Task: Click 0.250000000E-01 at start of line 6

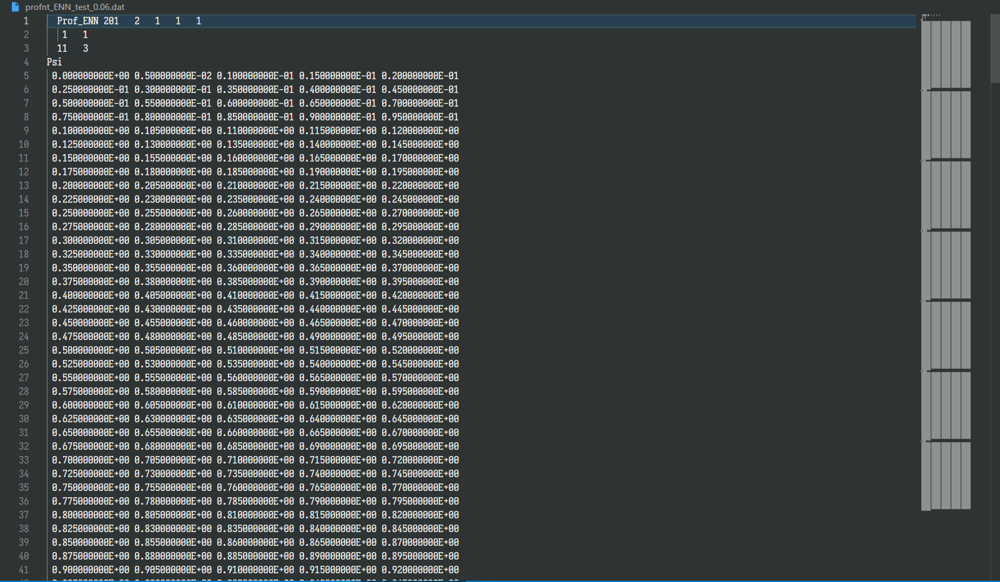Action: [91, 90]
